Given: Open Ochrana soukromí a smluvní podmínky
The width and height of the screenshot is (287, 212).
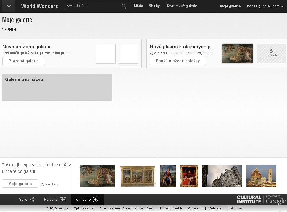Looking at the screenshot, I should pos(126,208).
